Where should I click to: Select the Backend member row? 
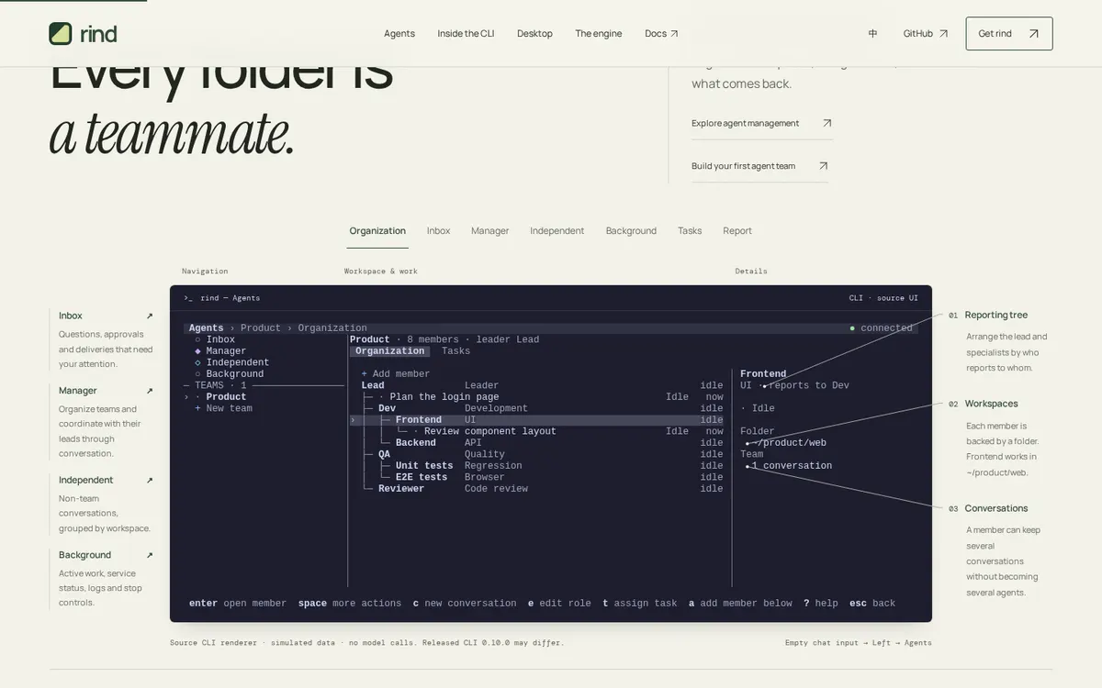tap(536, 443)
